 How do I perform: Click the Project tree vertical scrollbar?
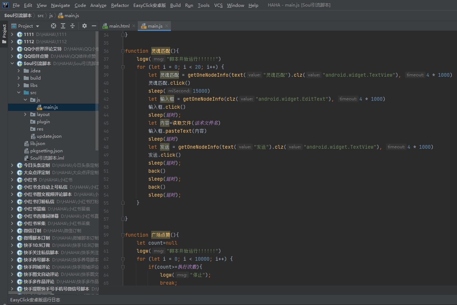tap(97, 91)
